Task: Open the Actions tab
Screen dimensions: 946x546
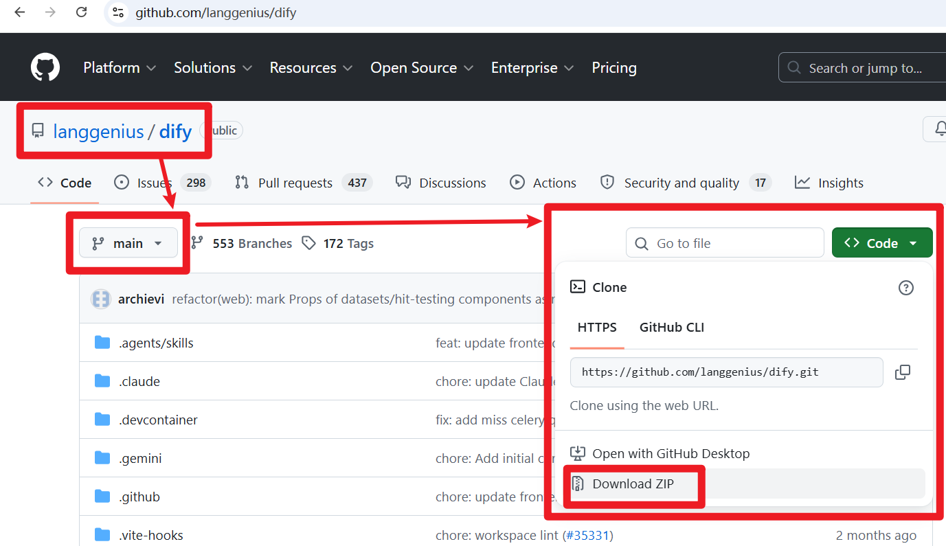Action: [x=543, y=183]
